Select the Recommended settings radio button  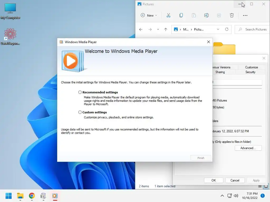[80, 92]
